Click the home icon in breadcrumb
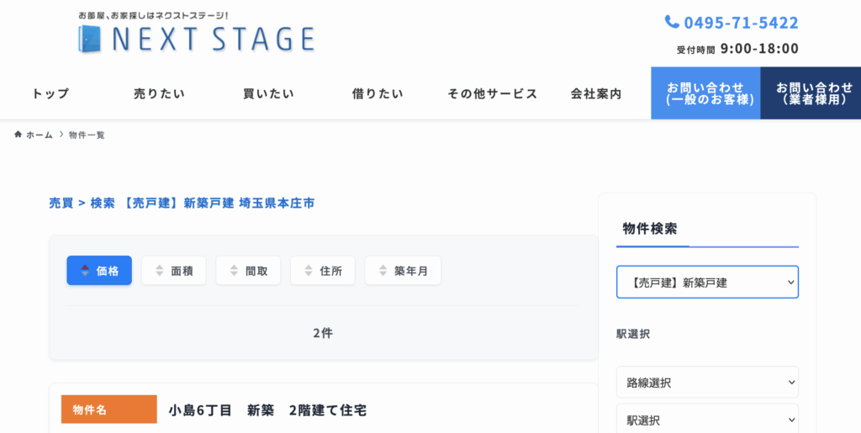 point(18,135)
